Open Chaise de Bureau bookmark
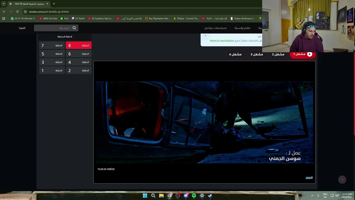The width and height of the screenshot is (355, 200). point(242,19)
